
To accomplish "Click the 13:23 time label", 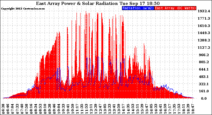I will click(110, 109).
